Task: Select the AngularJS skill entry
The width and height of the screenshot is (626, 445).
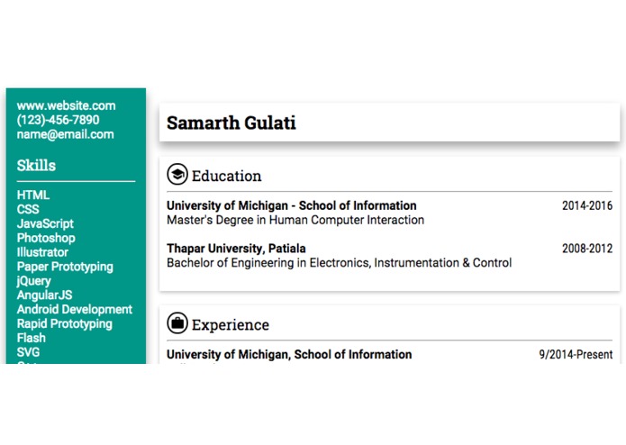Action: pos(44,295)
